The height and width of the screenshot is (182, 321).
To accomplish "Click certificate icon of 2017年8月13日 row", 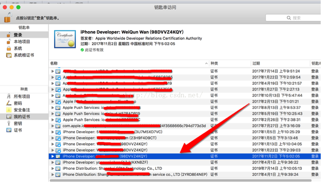I will [x=58, y=108].
